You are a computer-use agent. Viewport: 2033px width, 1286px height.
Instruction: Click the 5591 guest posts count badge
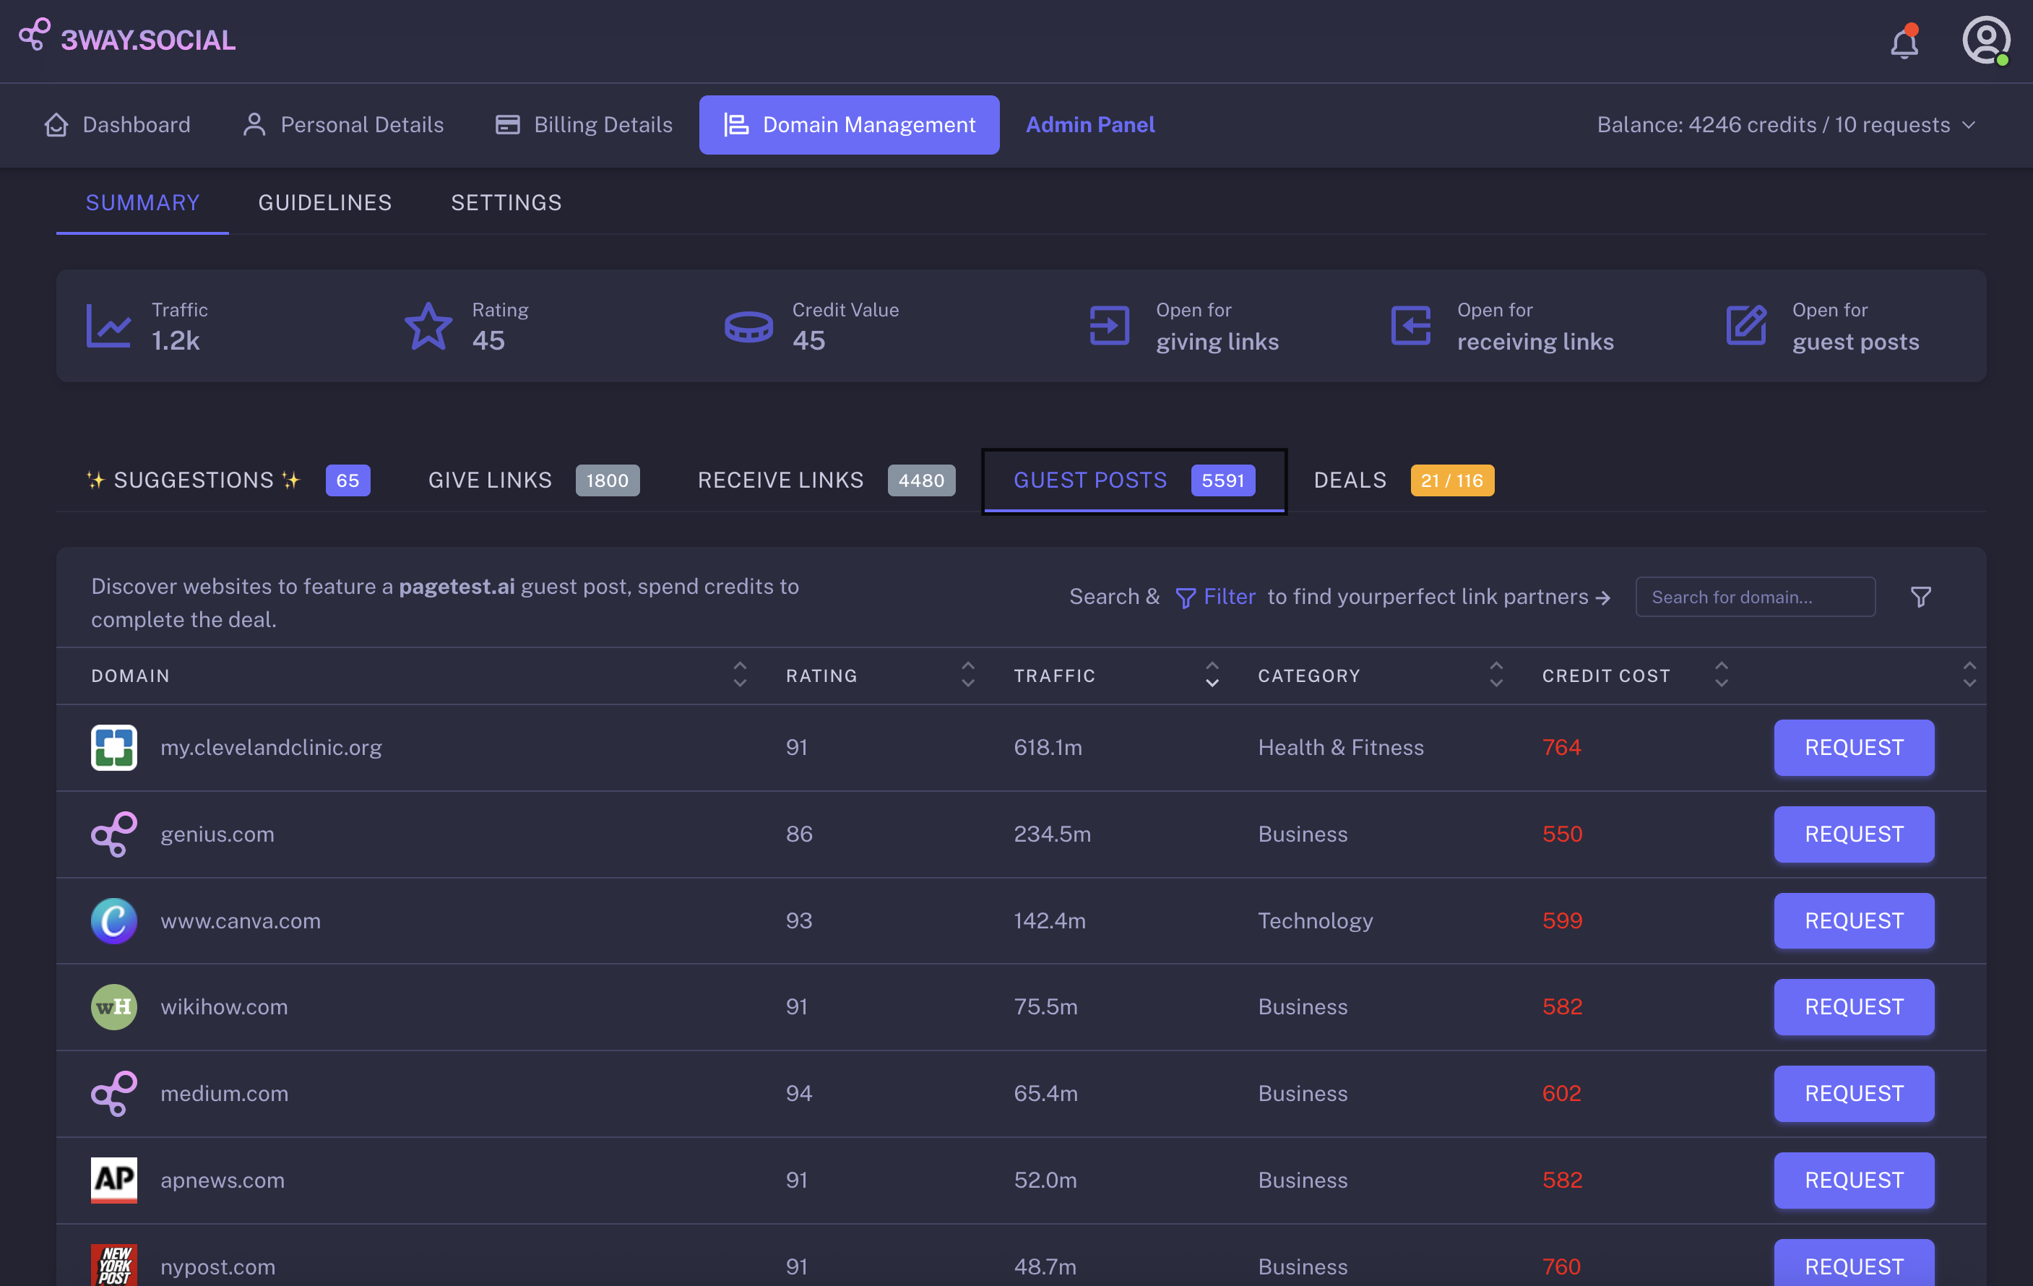click(x=1222, y=480)
